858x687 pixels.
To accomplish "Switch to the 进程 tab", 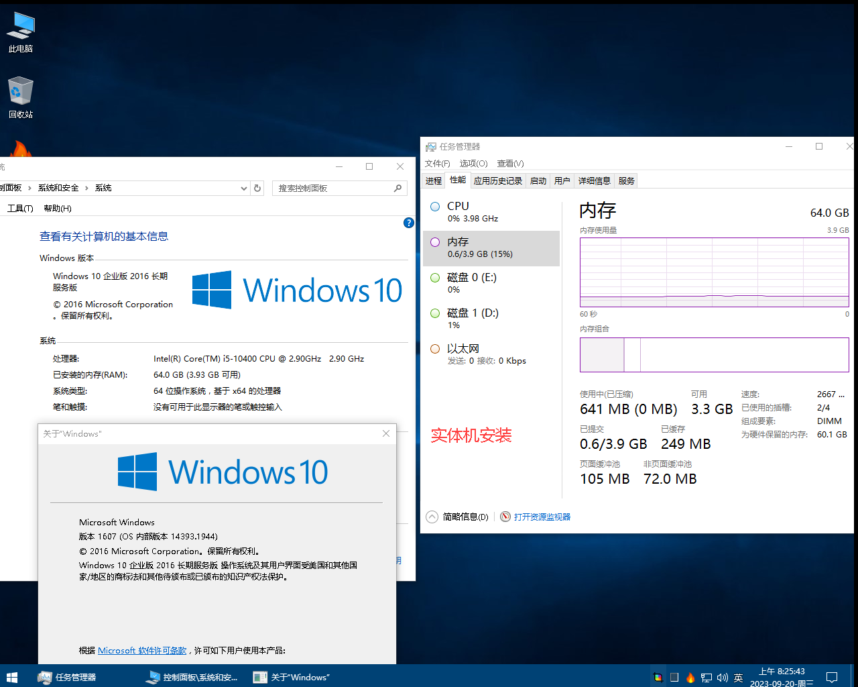I will [x=434, y=180].
